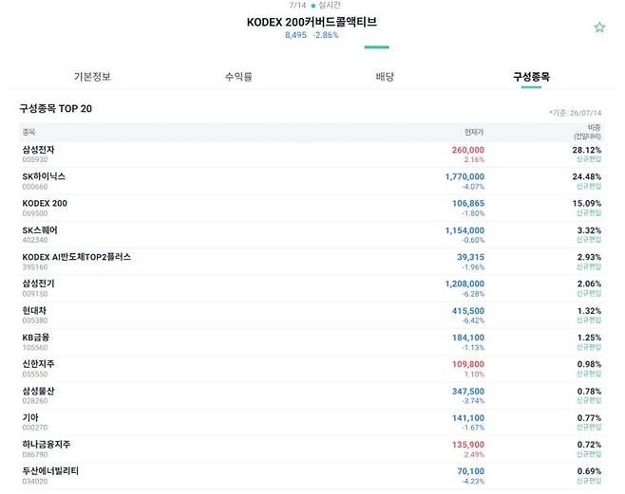Open KB금융 stock details

[x=312, y=342]
